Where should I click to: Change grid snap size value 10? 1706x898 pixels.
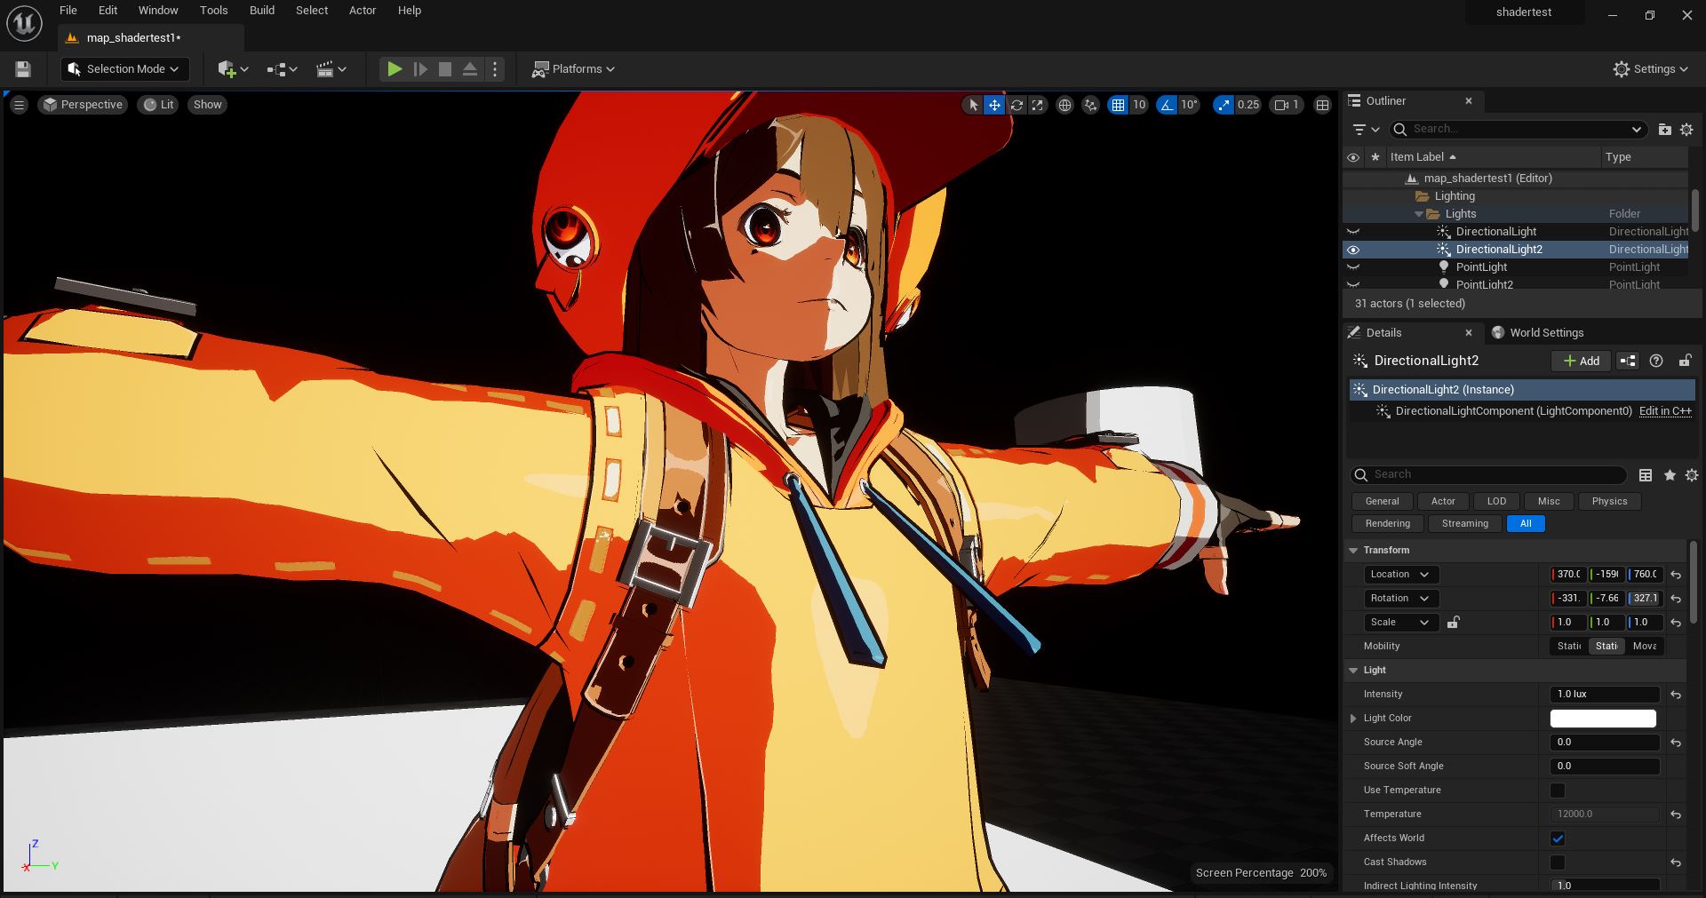pos(1139,105)
